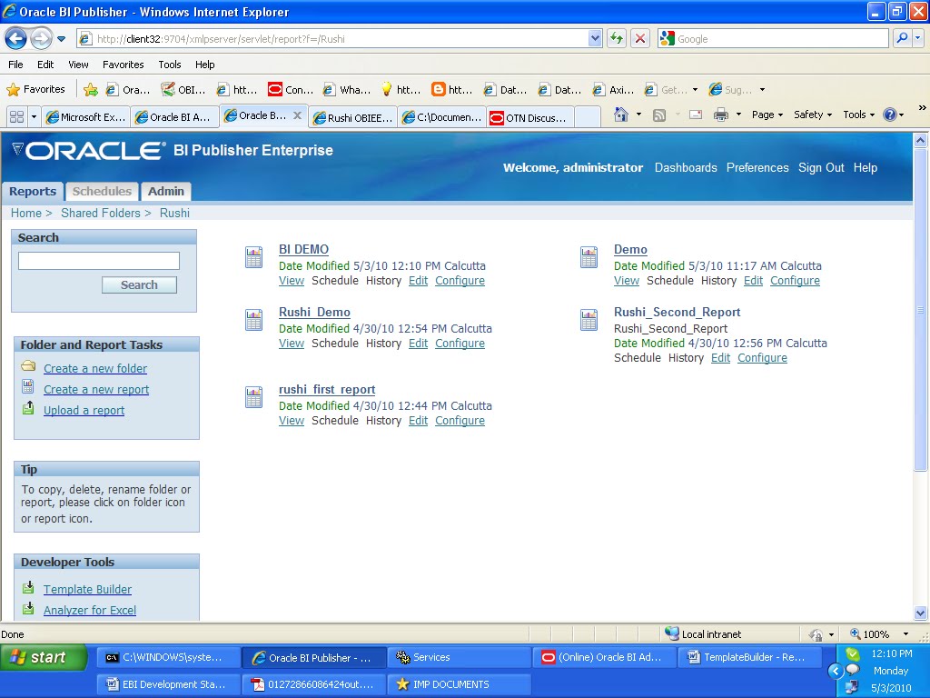This screenshot has width=930, height=698.
Task: Expand the tab list dropdown arrow
Action: tap(34, 117)
